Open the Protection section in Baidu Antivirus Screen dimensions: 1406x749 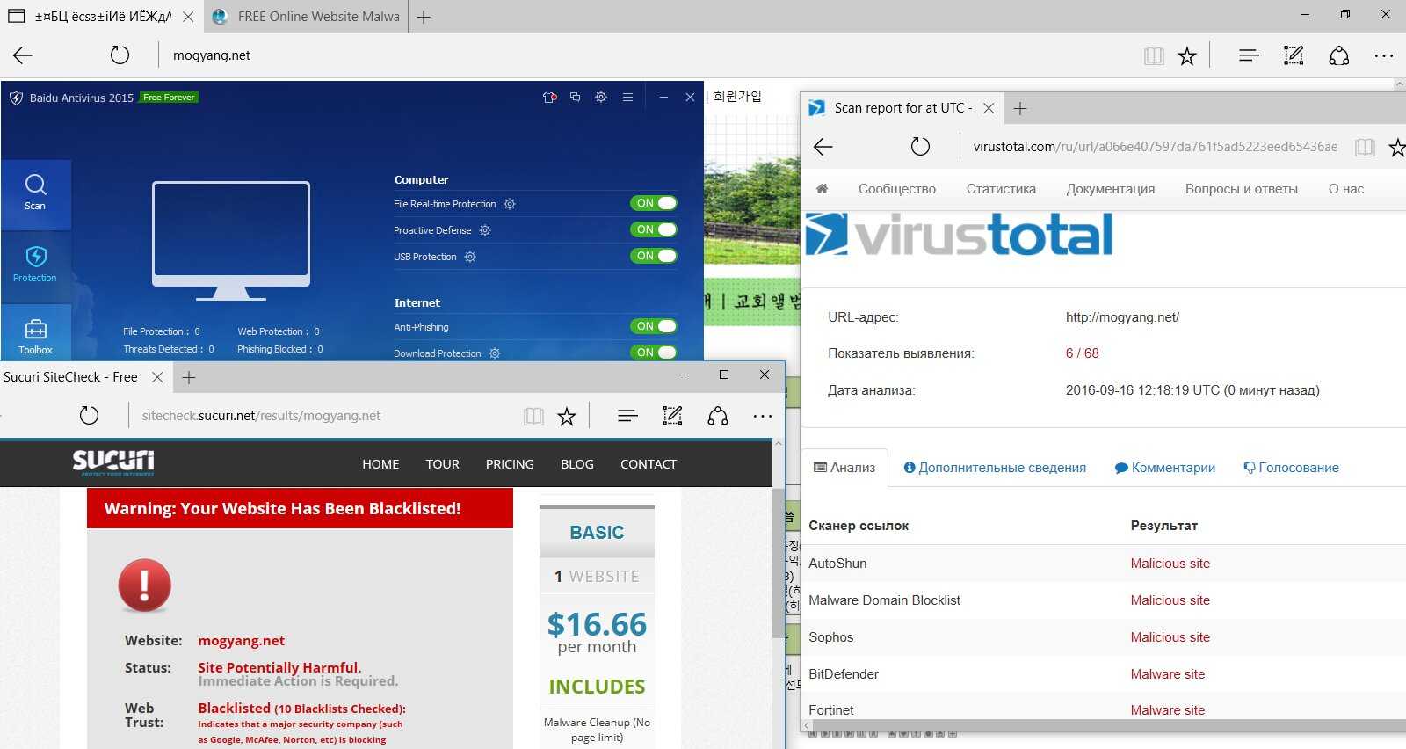(35, 266)
